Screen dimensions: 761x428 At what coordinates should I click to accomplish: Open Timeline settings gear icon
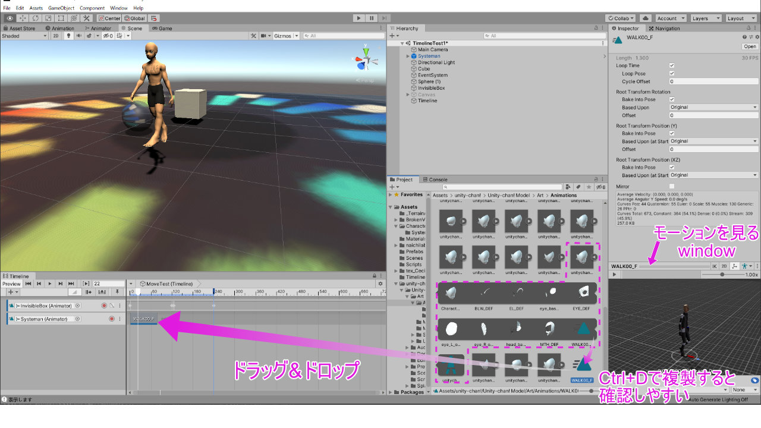(381, 284)
